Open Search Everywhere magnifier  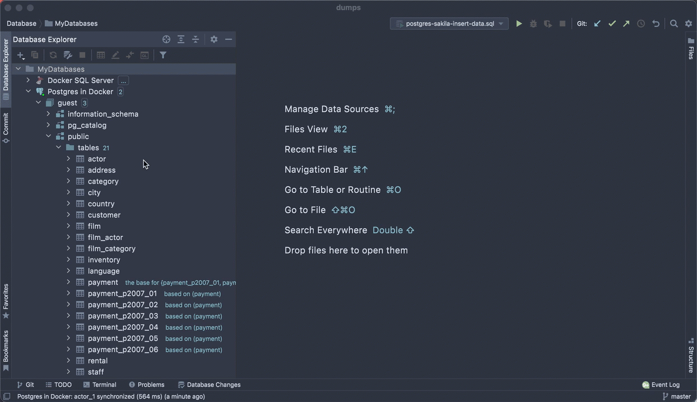(674, 24)
